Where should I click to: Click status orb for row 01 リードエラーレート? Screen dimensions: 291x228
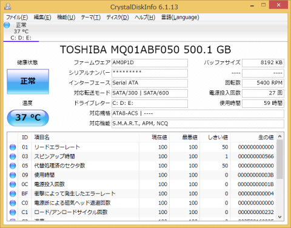tap(13, 147)
